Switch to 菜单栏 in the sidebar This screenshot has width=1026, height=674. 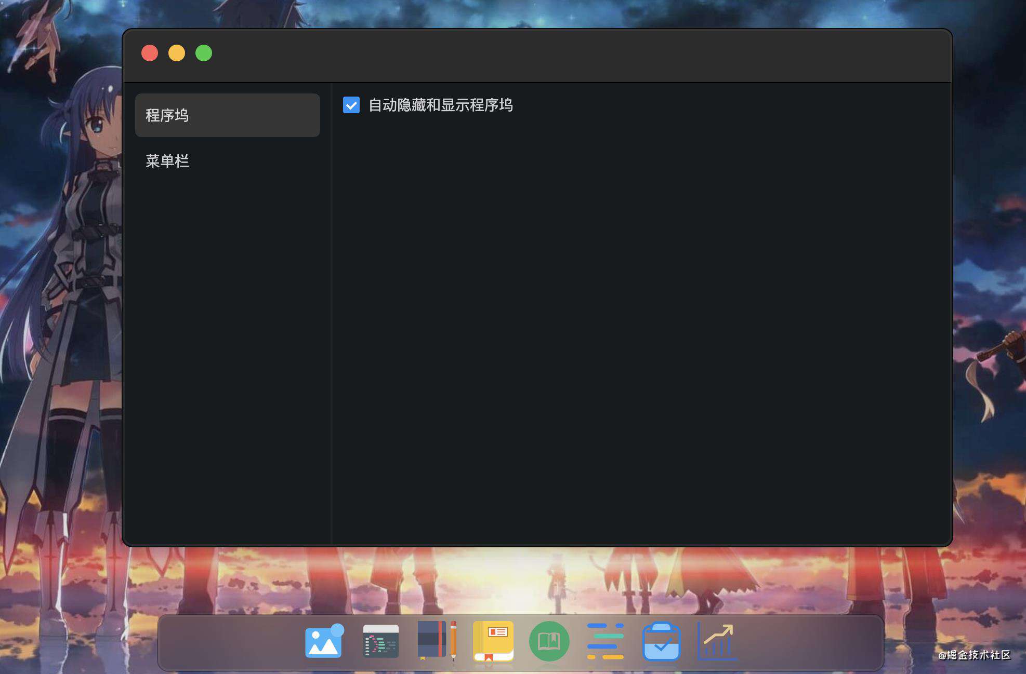228,161
